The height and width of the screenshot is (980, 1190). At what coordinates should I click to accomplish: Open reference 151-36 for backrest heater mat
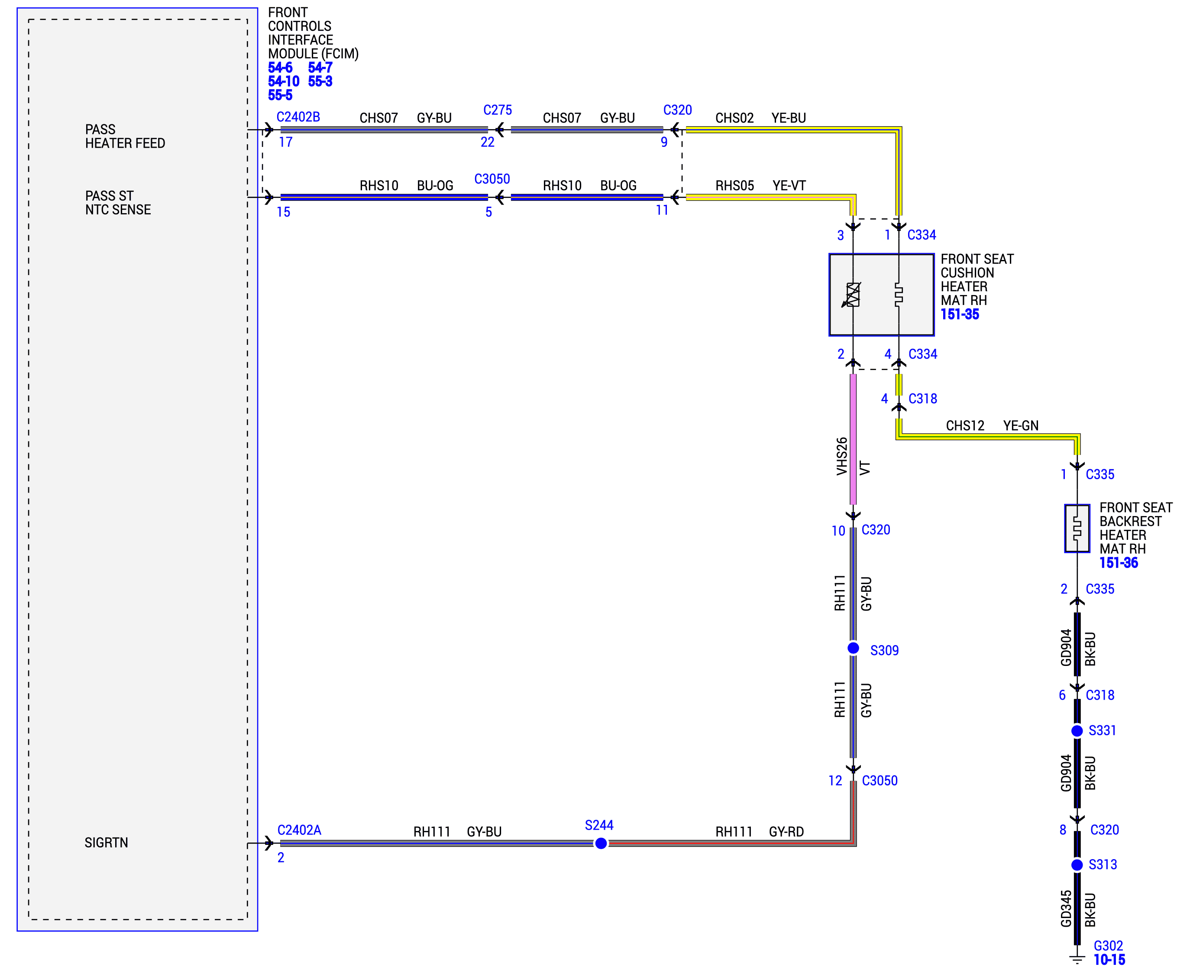click(x=1119, y=563)
